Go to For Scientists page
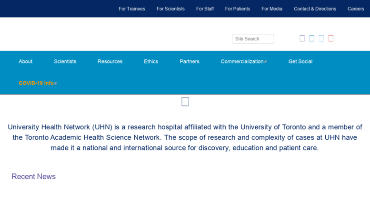Image resolution: width=370 pixels, height=201 pixels. click(x=170, y=9)
